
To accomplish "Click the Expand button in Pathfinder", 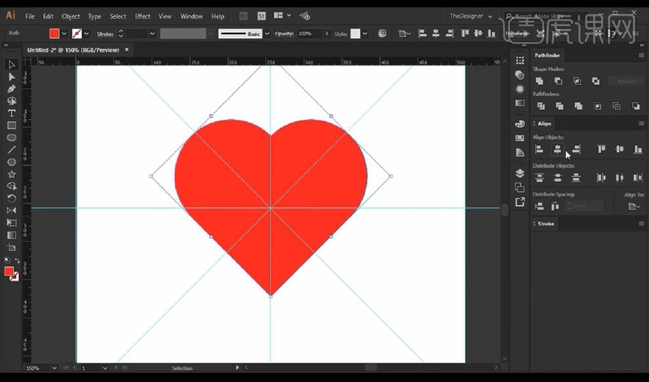I will point(626,81).
